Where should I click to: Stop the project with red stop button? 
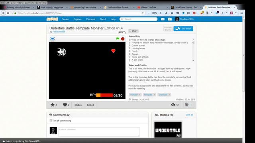(123, 39)
